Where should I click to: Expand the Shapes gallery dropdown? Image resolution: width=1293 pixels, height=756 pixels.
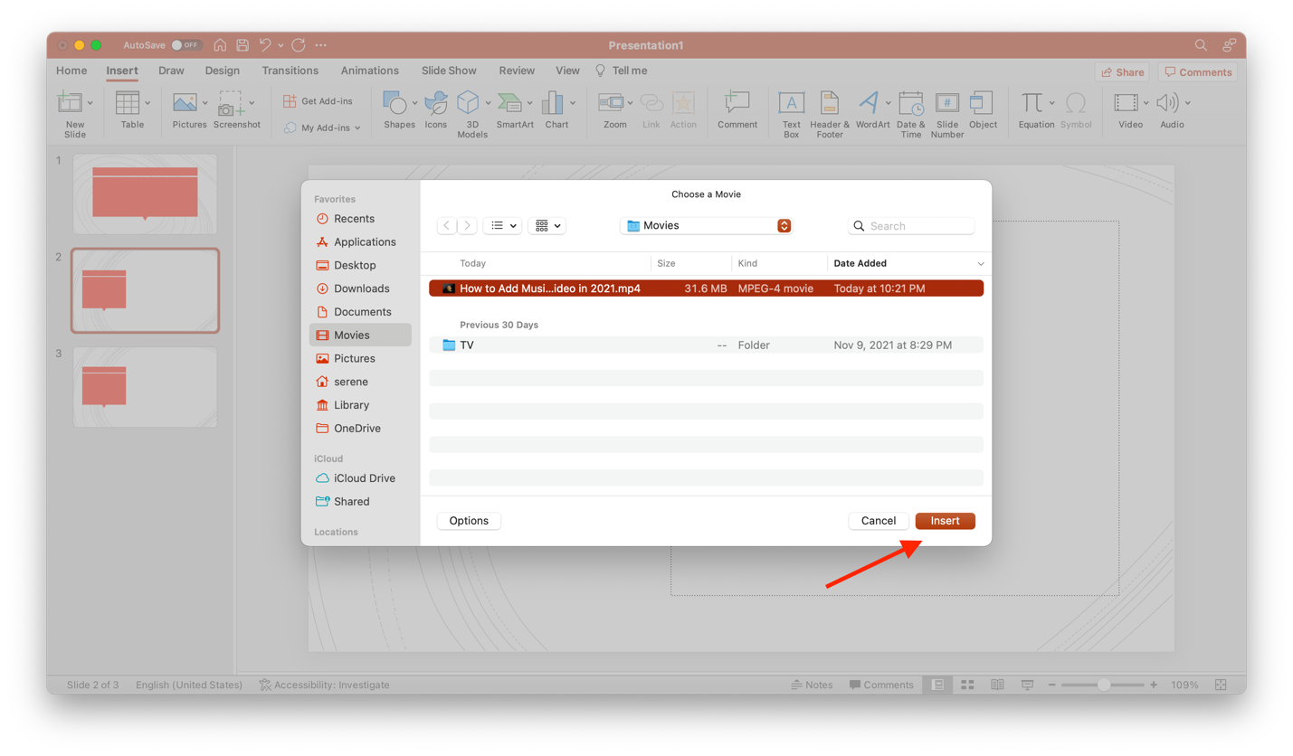coord(413,104)
